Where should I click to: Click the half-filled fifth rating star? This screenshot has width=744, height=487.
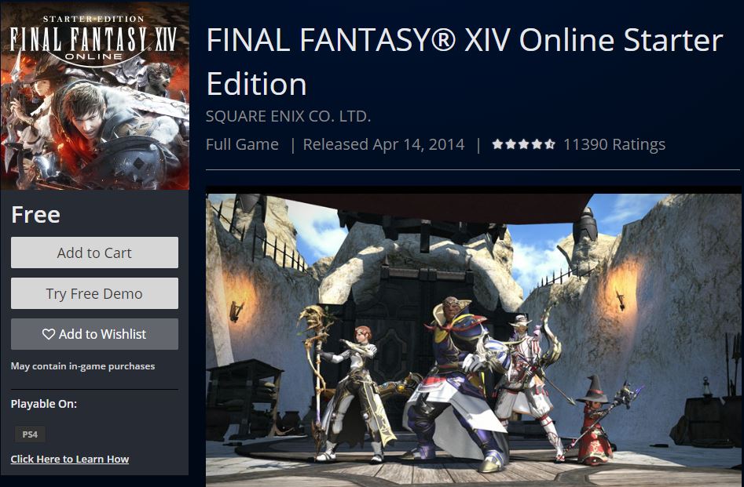(549, 144)
